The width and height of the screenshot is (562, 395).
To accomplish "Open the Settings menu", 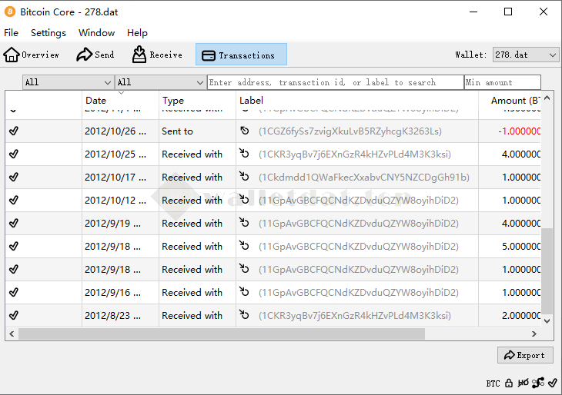I will point(49,33).
